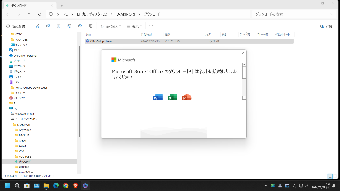The height and width of the screenshot is (191, 340).
Task: Open the 並べ替え sort dropdown
Action: point(110,26)
